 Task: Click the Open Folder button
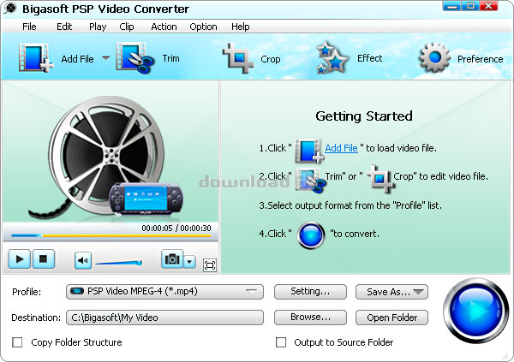point(391,317)
